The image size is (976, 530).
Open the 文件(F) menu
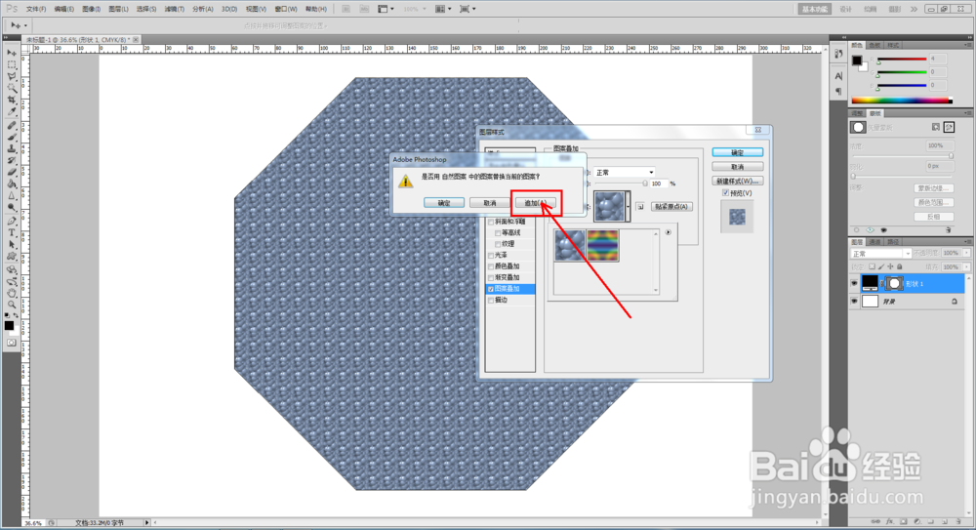pos(35,9)
